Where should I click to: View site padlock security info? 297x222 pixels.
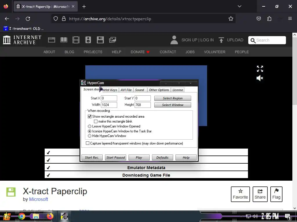[x=64, y=19]
